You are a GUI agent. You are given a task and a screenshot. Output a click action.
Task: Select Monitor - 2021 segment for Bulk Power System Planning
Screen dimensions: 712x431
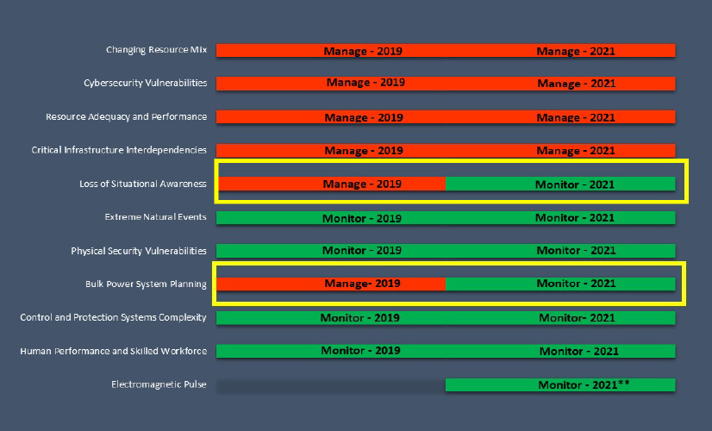click(560, 284)
